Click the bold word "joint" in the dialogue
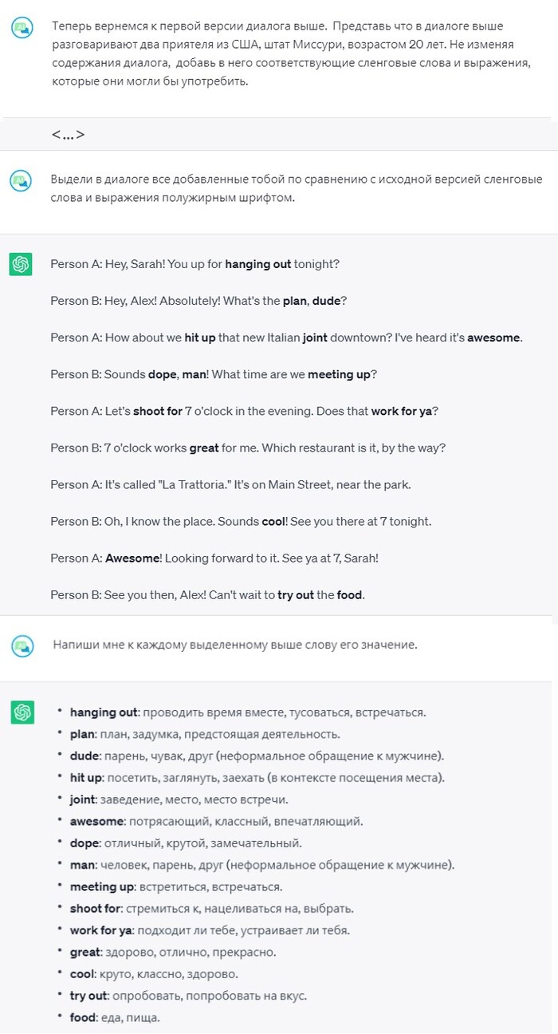The image size is (558, 1034). [x=315, y=337]
